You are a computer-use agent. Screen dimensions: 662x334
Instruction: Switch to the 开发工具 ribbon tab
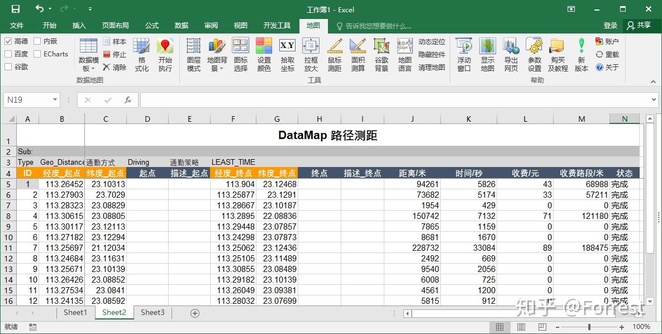pos(276,25)
